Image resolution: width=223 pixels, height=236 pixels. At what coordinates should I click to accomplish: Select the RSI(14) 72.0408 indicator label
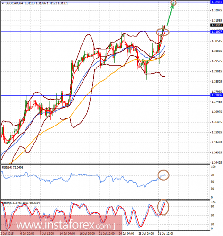(x=13, y=167)
